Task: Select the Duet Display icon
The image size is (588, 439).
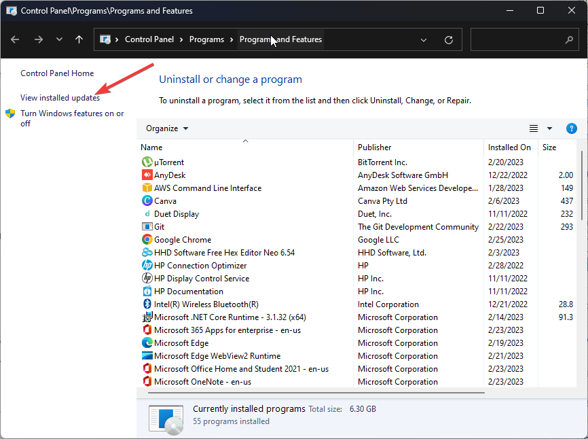Action: click(147, 213)
